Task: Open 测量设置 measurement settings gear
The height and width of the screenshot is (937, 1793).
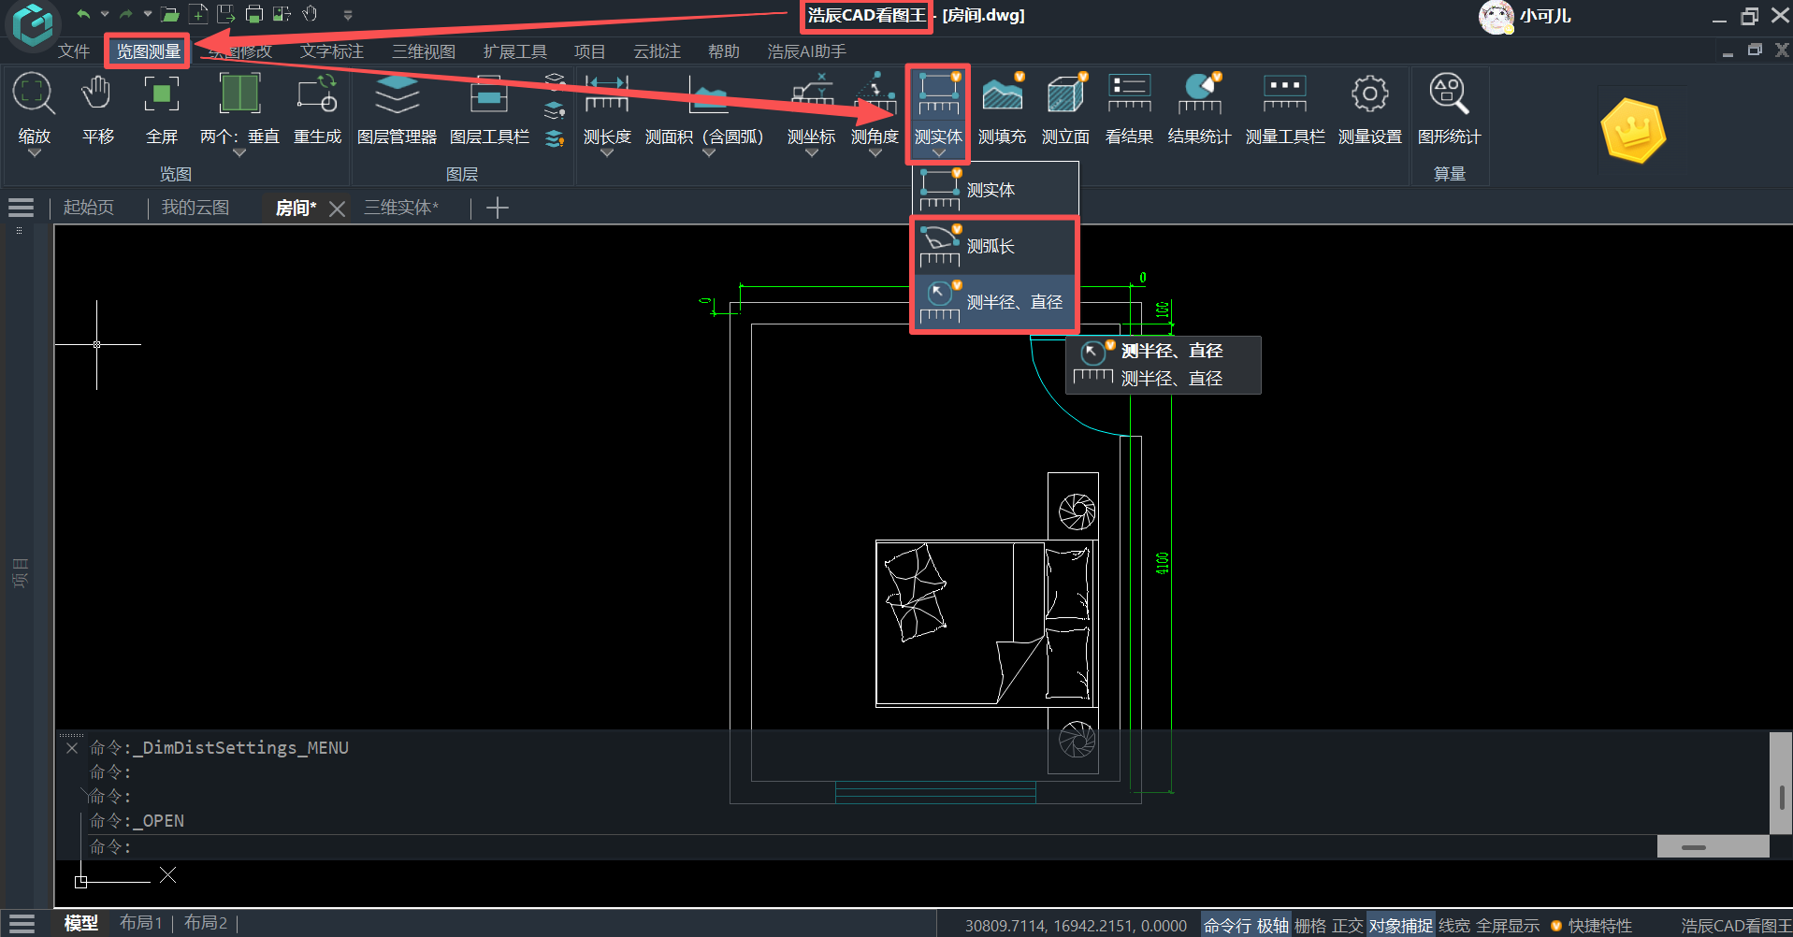Action: click(1369, 108)
